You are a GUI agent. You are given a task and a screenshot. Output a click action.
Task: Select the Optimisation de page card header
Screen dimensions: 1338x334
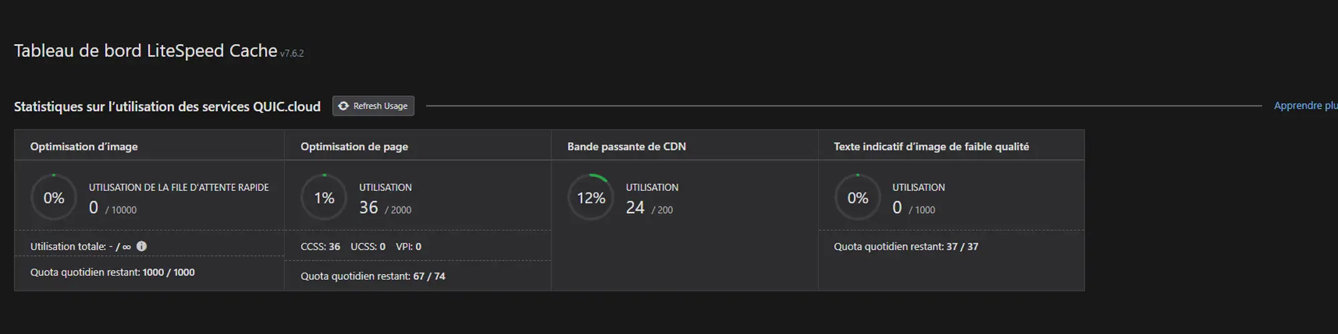point(354,146)
